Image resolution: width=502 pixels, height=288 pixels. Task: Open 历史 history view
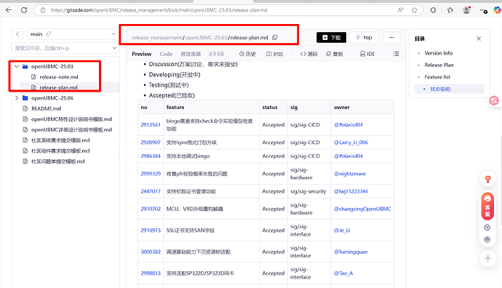[x=247, y=54]
